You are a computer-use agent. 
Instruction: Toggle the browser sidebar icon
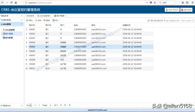coord(187,2)
